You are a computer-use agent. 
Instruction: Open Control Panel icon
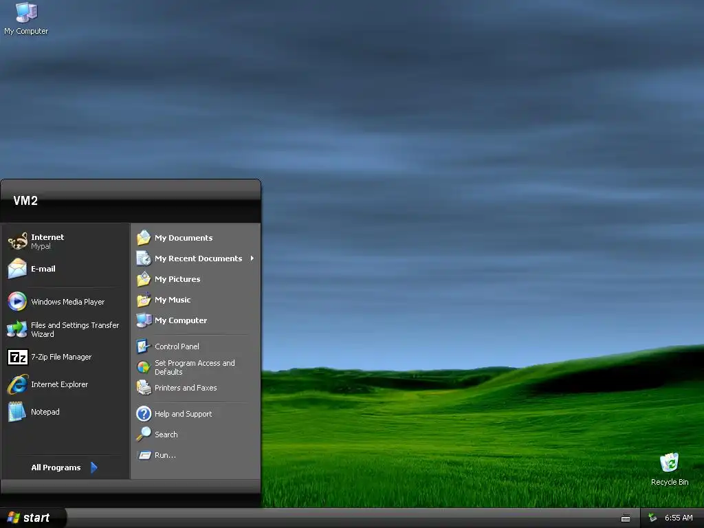tap(143, 346)
